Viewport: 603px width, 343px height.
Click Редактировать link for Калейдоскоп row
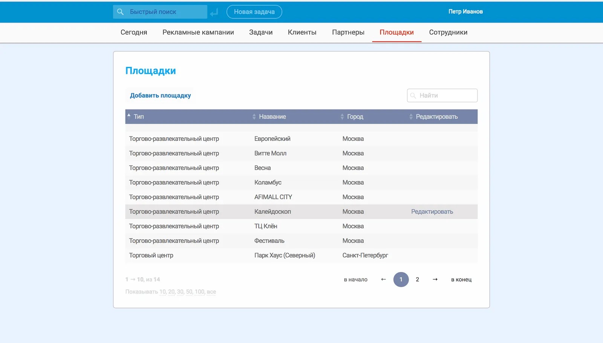pos(432,212)
